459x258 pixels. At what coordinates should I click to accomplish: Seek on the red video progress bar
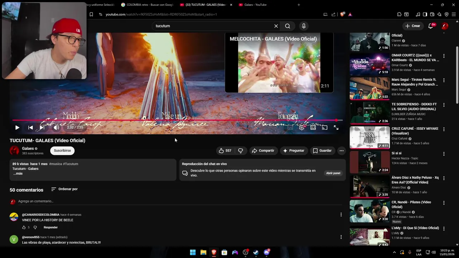click(178, 120)
